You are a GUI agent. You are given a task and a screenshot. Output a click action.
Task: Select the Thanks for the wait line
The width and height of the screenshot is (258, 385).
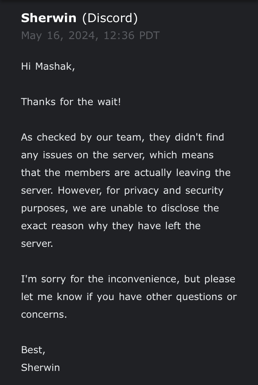(71, 101)
